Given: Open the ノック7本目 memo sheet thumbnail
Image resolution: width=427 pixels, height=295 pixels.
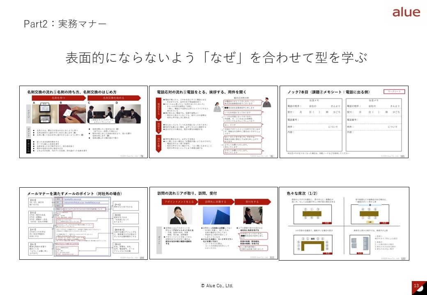Looking at the screenshot, I should click(344, 122).
